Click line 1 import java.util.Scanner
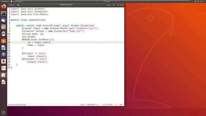The height and width of the screenshot is (116, 206). coord(28,9)
